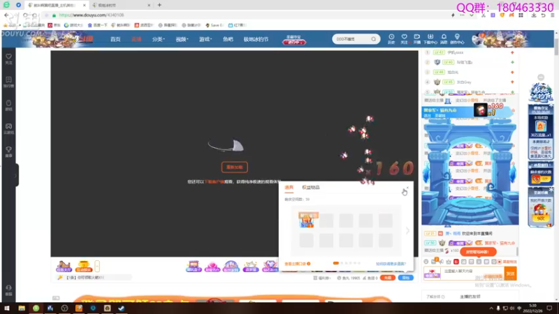Open File Explorer in taskbar

[22, 308]
